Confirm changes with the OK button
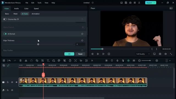Image resolution: width=176 pixels, height=99 pixels. tap(69, 54)
